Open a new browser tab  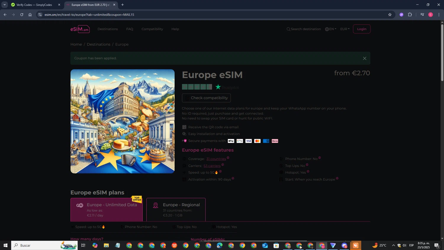(123, 5)
